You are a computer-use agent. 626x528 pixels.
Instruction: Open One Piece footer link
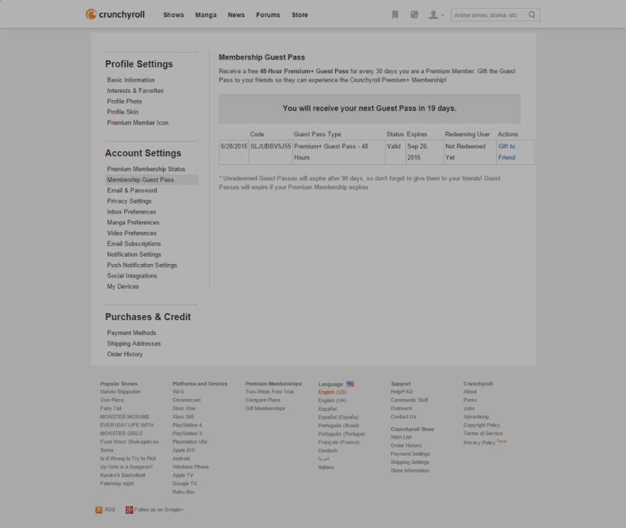pyautogui.click(x=112, y=400)
